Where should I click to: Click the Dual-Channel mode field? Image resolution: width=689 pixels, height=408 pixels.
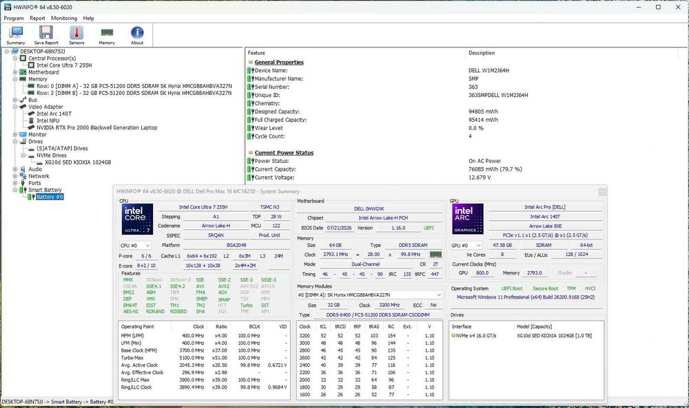366,264
